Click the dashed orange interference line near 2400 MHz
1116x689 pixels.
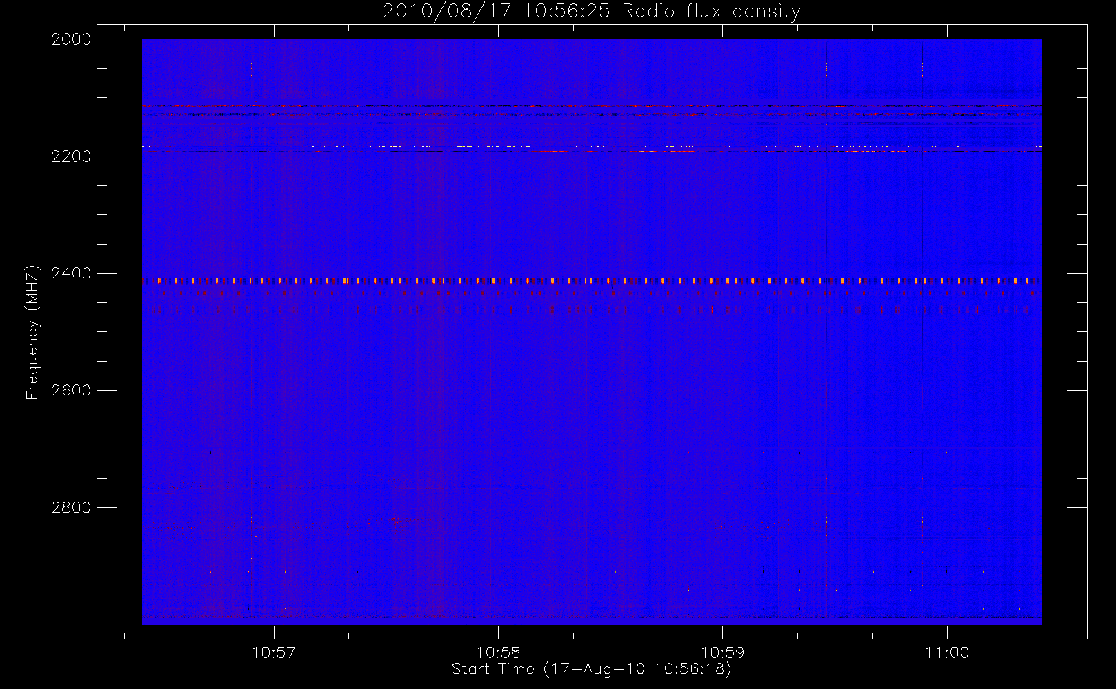coord(591,281)
